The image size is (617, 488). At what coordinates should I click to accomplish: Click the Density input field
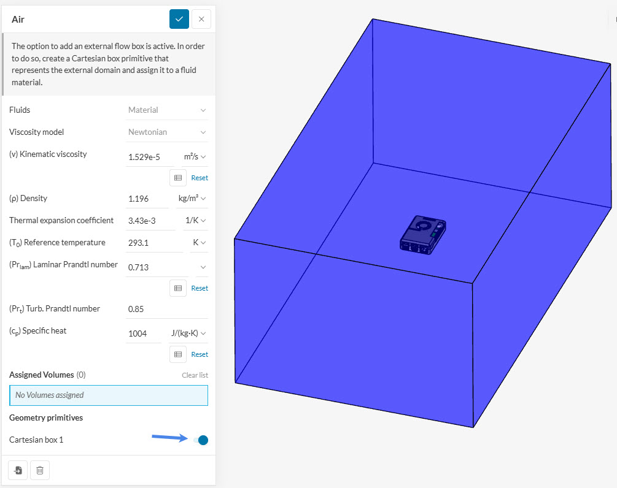pos(146,199)
